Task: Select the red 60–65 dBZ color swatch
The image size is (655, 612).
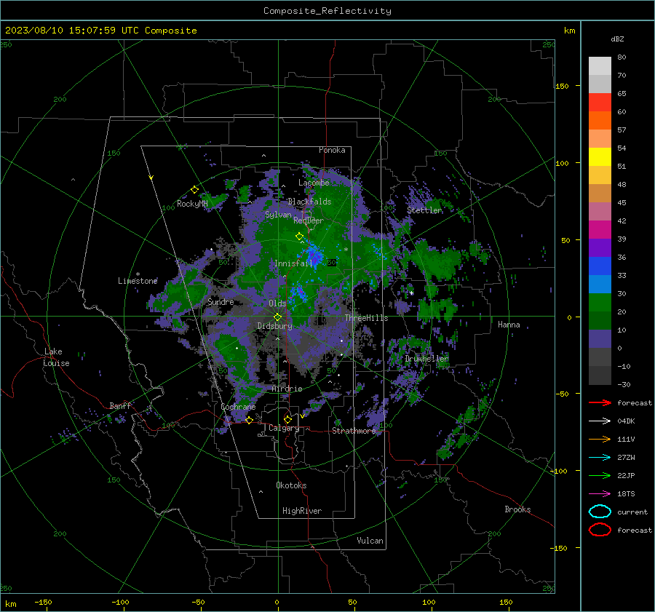Action: 600,103
